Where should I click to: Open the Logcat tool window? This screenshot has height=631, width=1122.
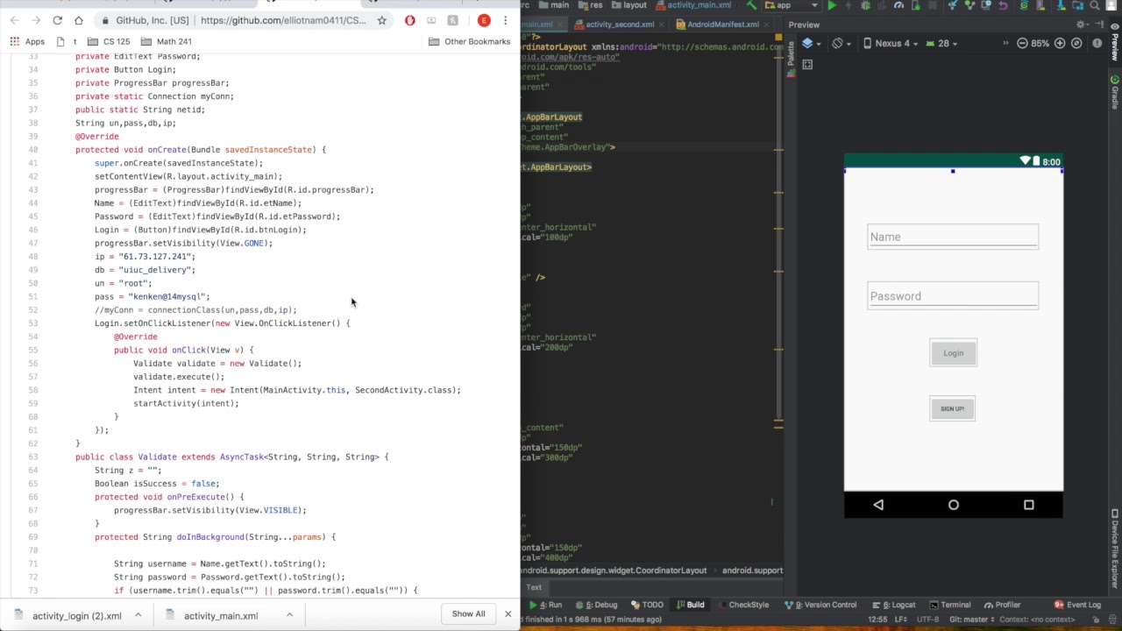coord(893,605)
